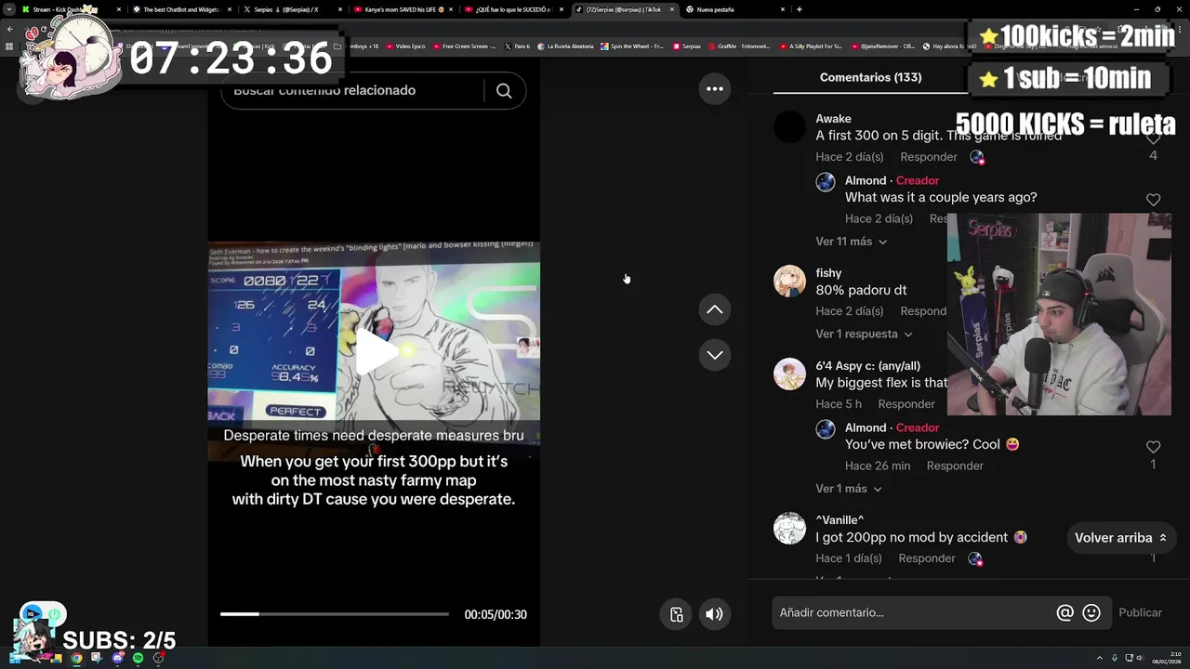Screen dimensions: 1190x669
Task: Click the username 'fishy'
Action: 828,273
